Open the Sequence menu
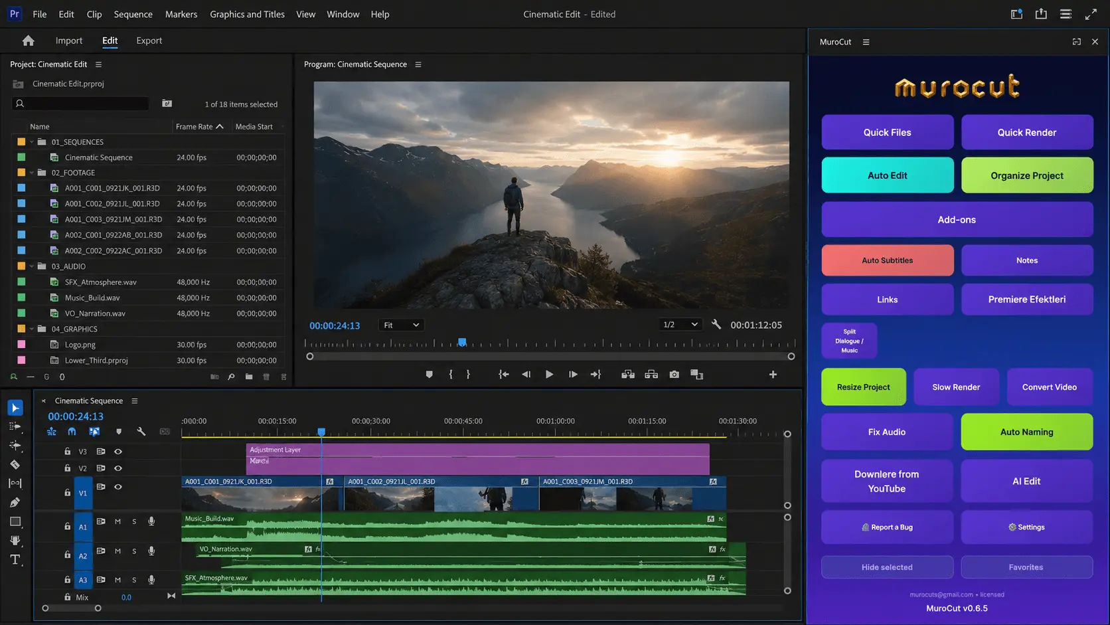 pos(133,14)
